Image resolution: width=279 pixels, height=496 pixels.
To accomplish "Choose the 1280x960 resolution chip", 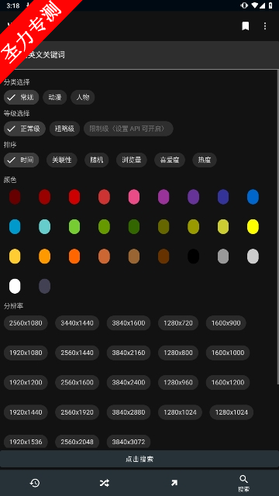I will [x=178, y=382].
